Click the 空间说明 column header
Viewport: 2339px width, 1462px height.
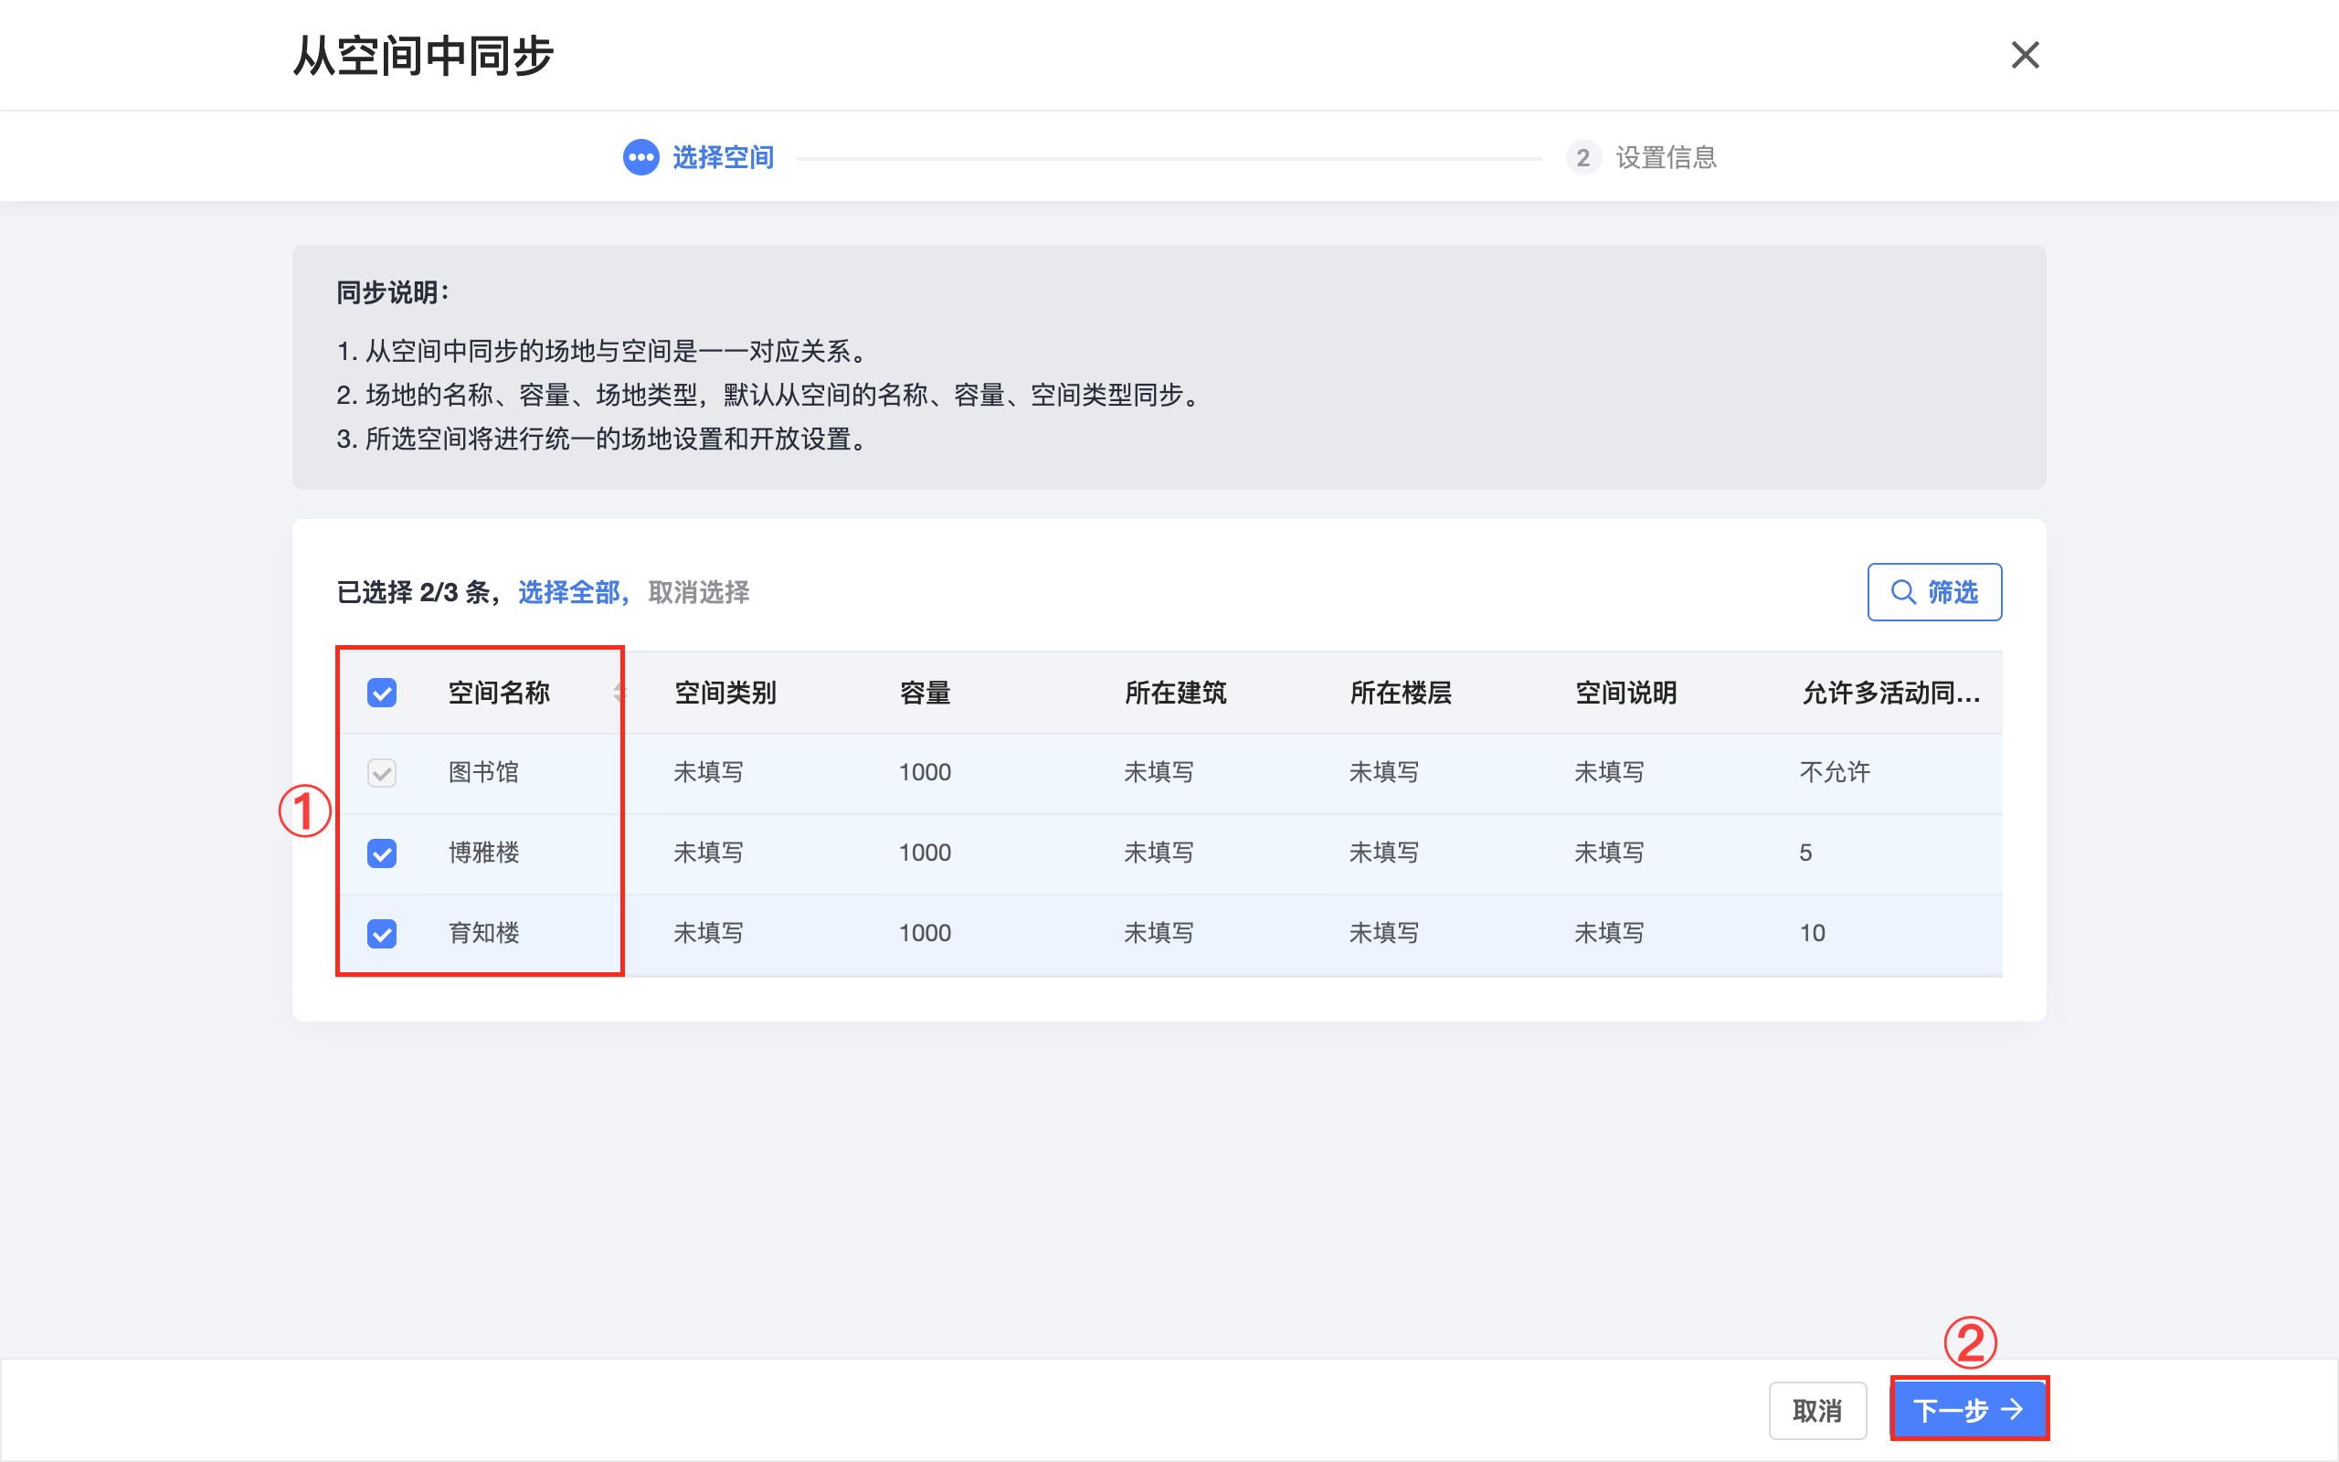pos(1625,693)
